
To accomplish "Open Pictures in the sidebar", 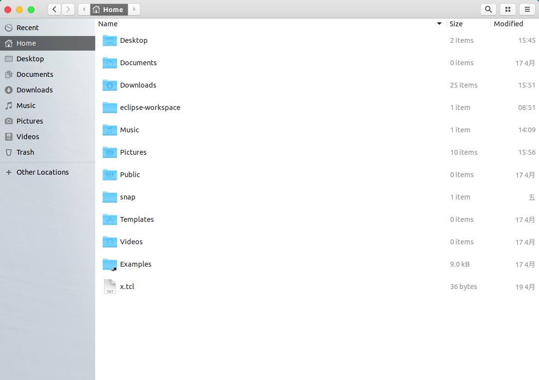I will click(48, 121).
